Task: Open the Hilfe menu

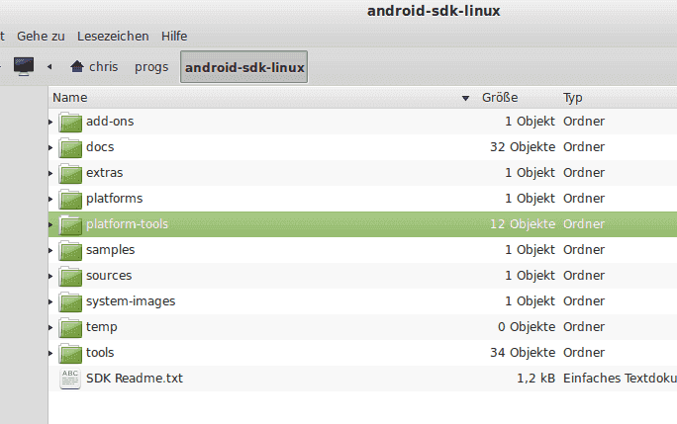Action: (x=174, y=37)
